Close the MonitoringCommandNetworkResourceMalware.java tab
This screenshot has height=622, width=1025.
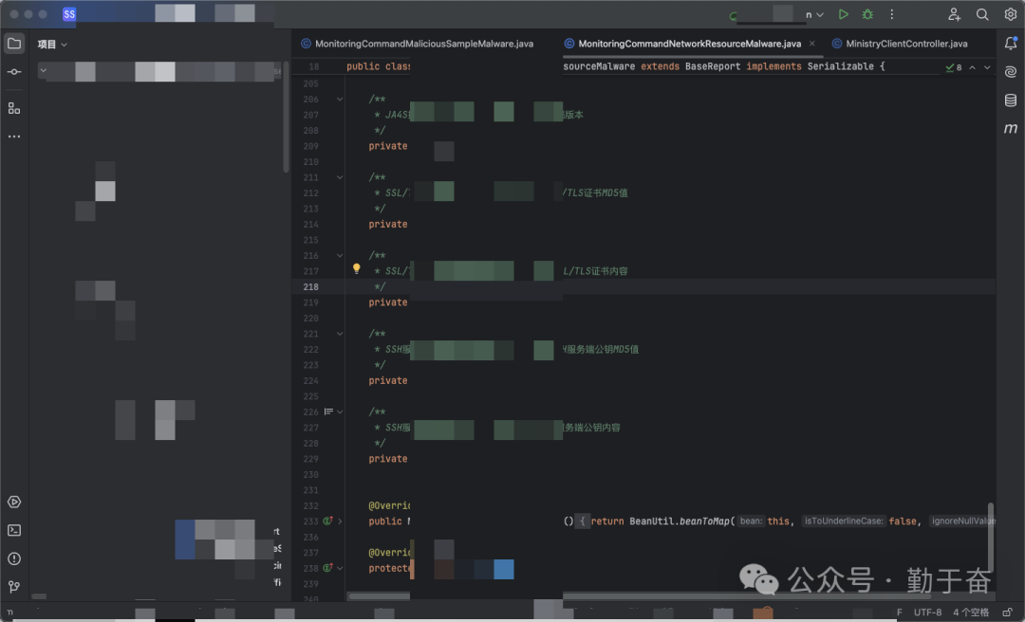811,44
